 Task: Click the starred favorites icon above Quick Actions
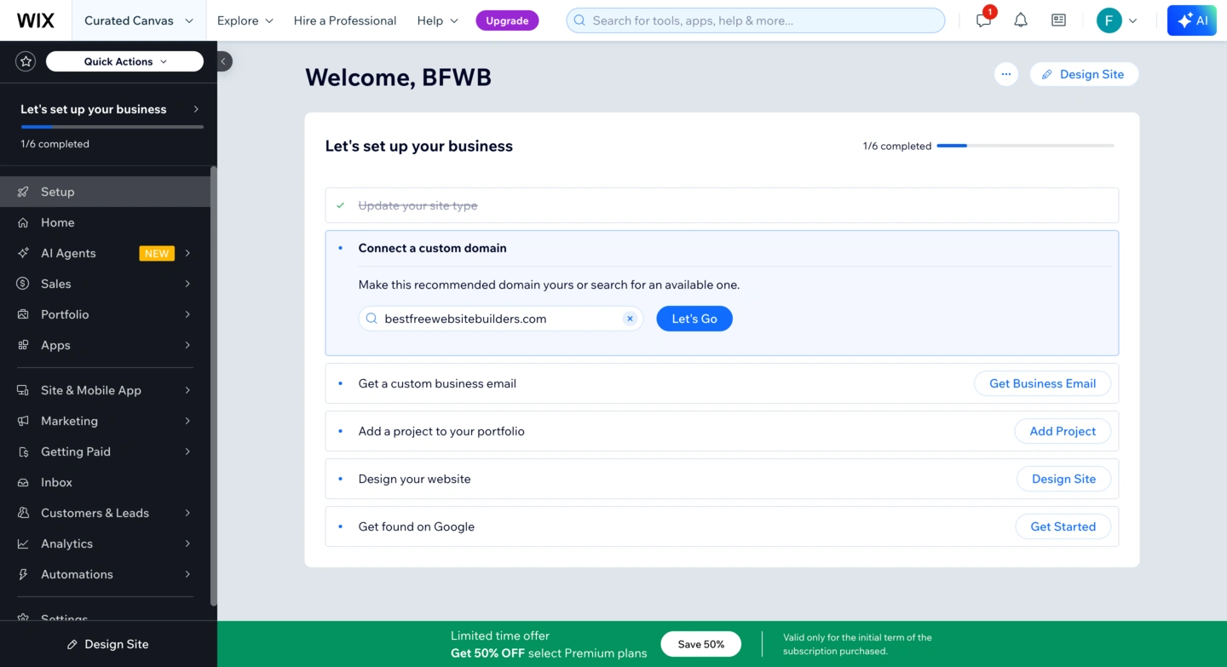25,60
